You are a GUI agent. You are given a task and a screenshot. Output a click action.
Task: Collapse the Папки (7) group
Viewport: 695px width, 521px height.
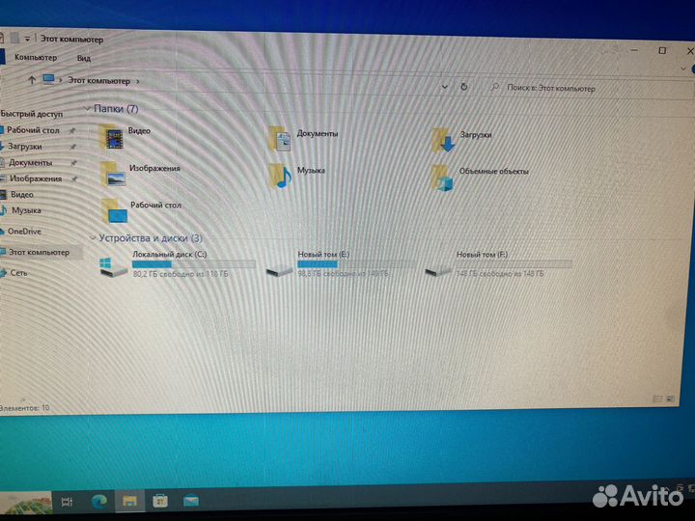tap(87, 108)
